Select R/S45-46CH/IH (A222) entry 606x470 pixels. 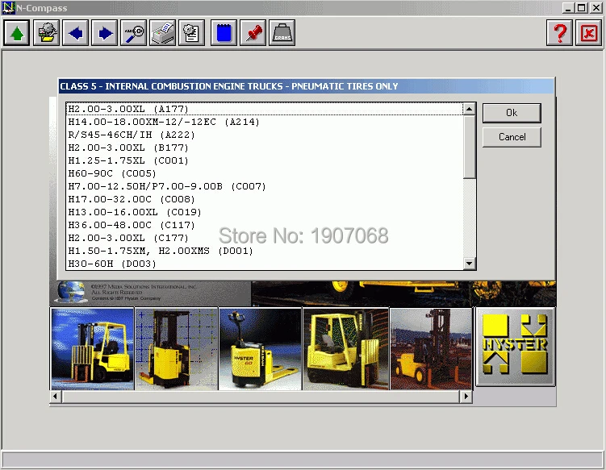pos(265,135)
